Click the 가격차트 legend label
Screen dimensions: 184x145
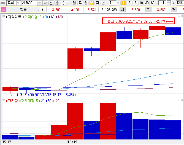pyautogui.click(x=14, y=17)
